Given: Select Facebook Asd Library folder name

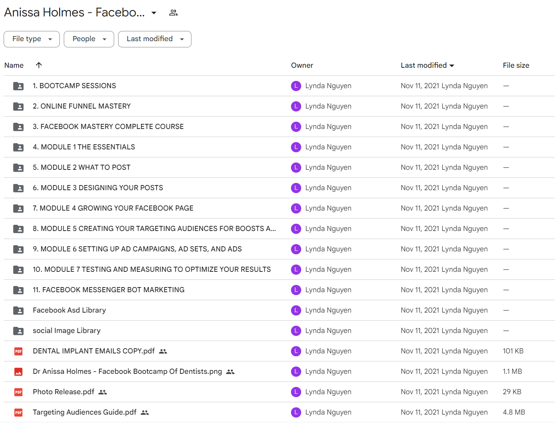Looking at the screenshot, I should pyautogui.click(x=69, y=310).
